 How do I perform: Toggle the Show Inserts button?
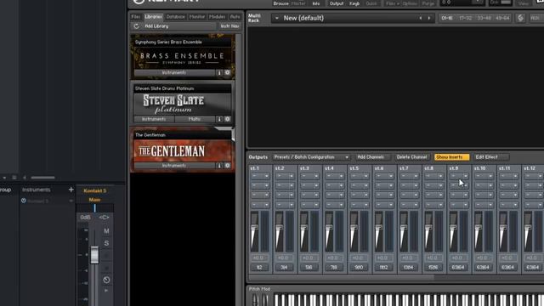pyautogui.click(x=451, y=157)
